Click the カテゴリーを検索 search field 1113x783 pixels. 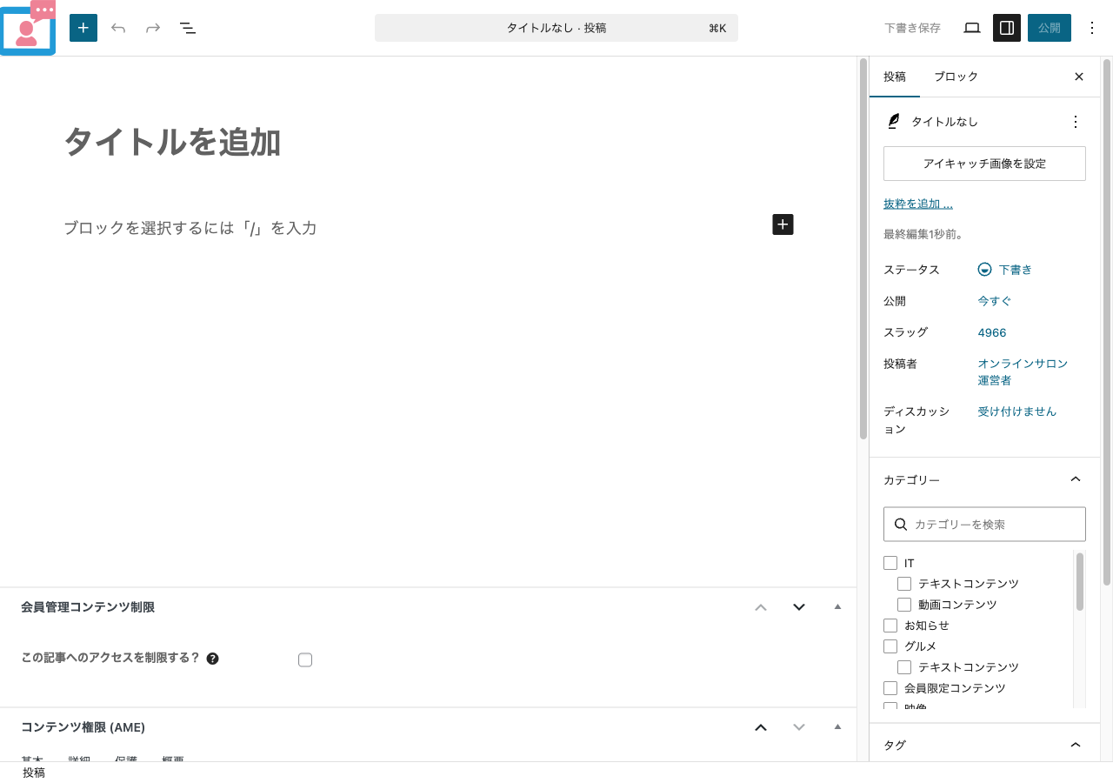point(984,524)
